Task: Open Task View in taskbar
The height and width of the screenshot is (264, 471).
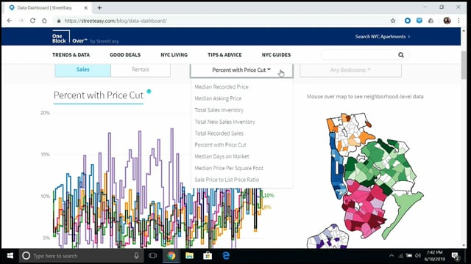Action: pos(152,256)
